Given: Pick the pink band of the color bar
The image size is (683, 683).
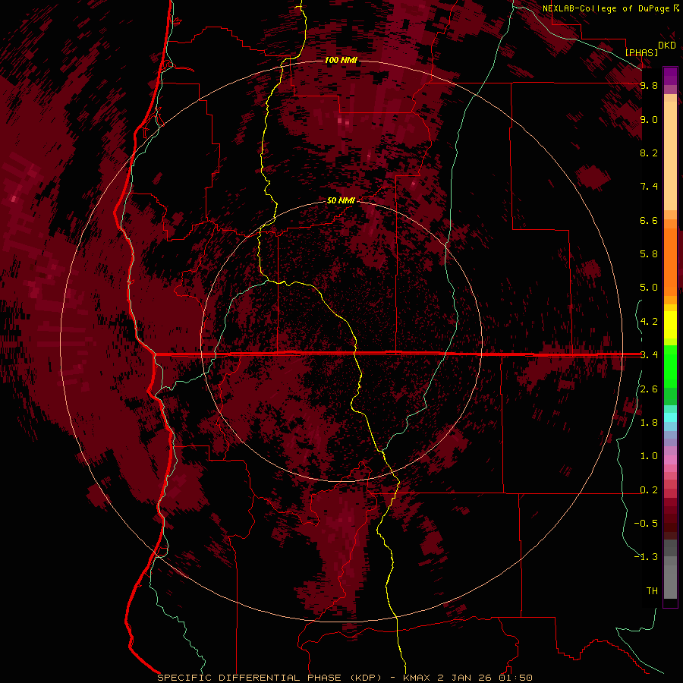Looking at the screenshot, I should [670, 460].
